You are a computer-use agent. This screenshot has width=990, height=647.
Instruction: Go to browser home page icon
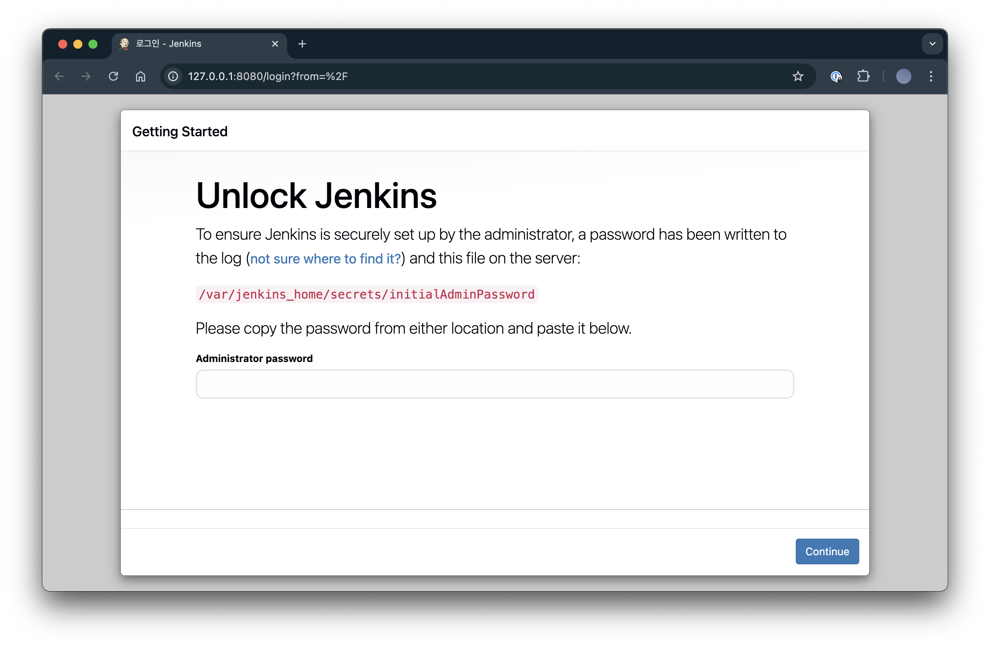tap(141, 77)
